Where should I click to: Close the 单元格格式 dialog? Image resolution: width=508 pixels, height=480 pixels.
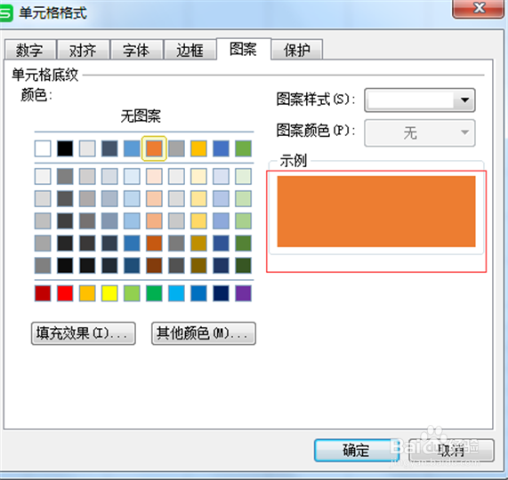click(478, 8)
